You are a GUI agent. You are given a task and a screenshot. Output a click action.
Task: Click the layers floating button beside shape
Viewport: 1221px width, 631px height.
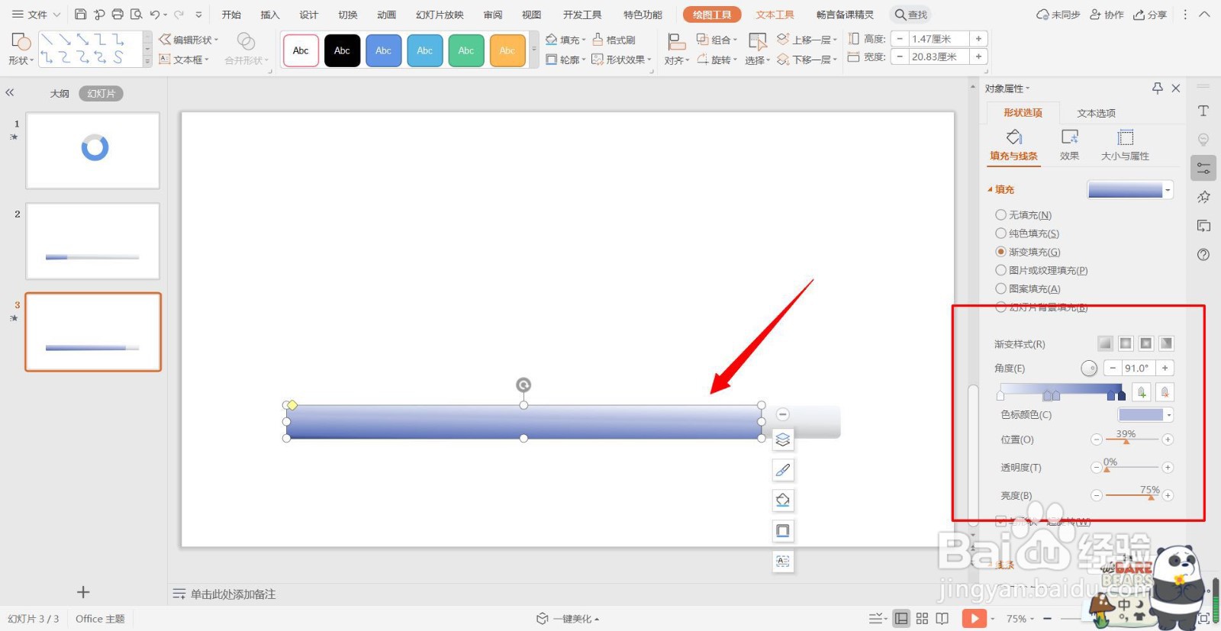(783, 439)
